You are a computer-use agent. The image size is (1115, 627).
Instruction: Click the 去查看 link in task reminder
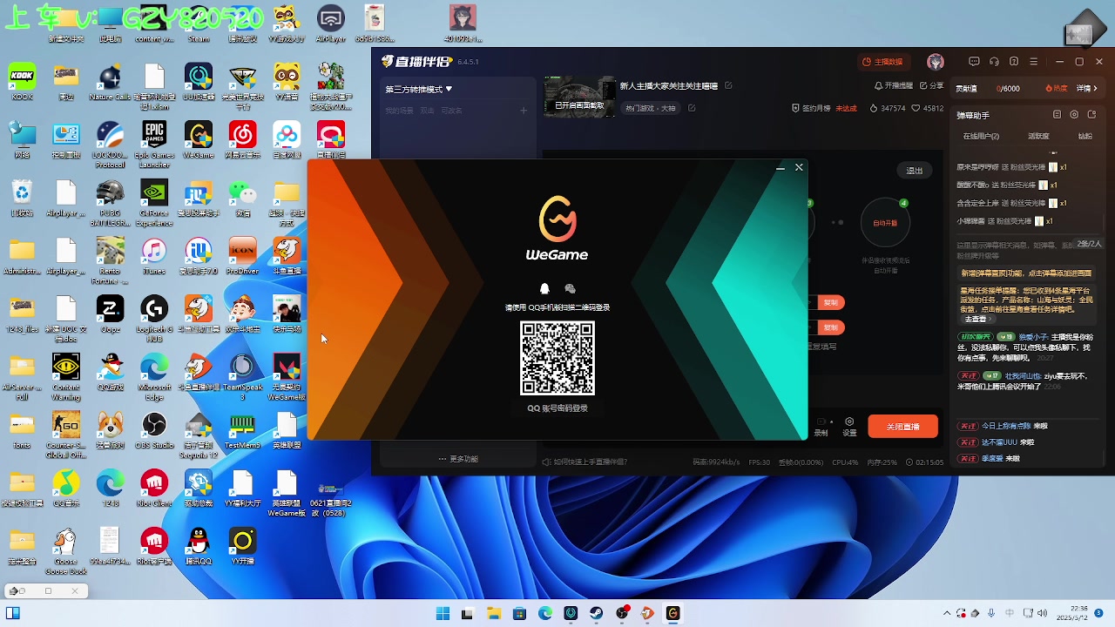click(977, 320)
